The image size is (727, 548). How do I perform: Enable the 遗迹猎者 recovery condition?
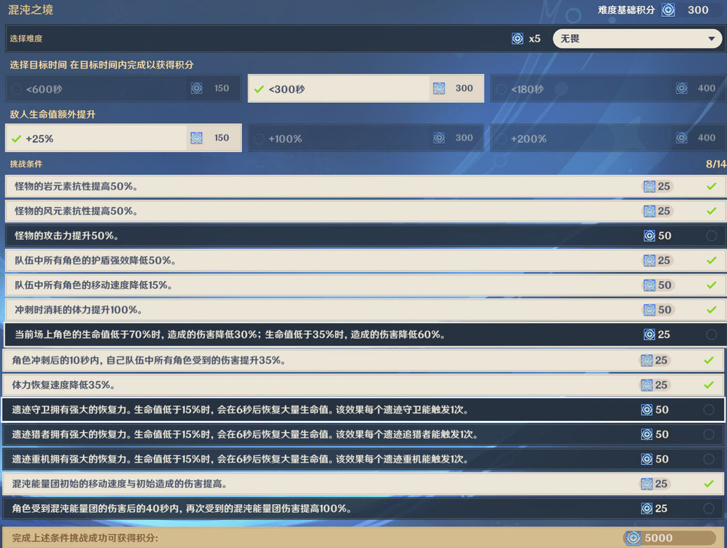point(363,434)
